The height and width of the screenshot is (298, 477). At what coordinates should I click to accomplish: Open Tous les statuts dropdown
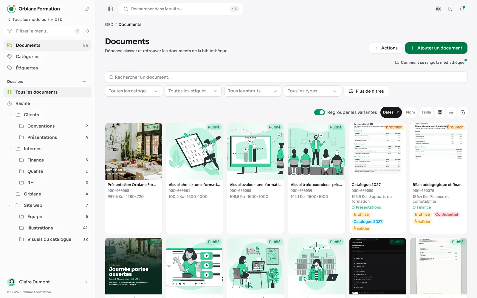[x=253, y=91]
